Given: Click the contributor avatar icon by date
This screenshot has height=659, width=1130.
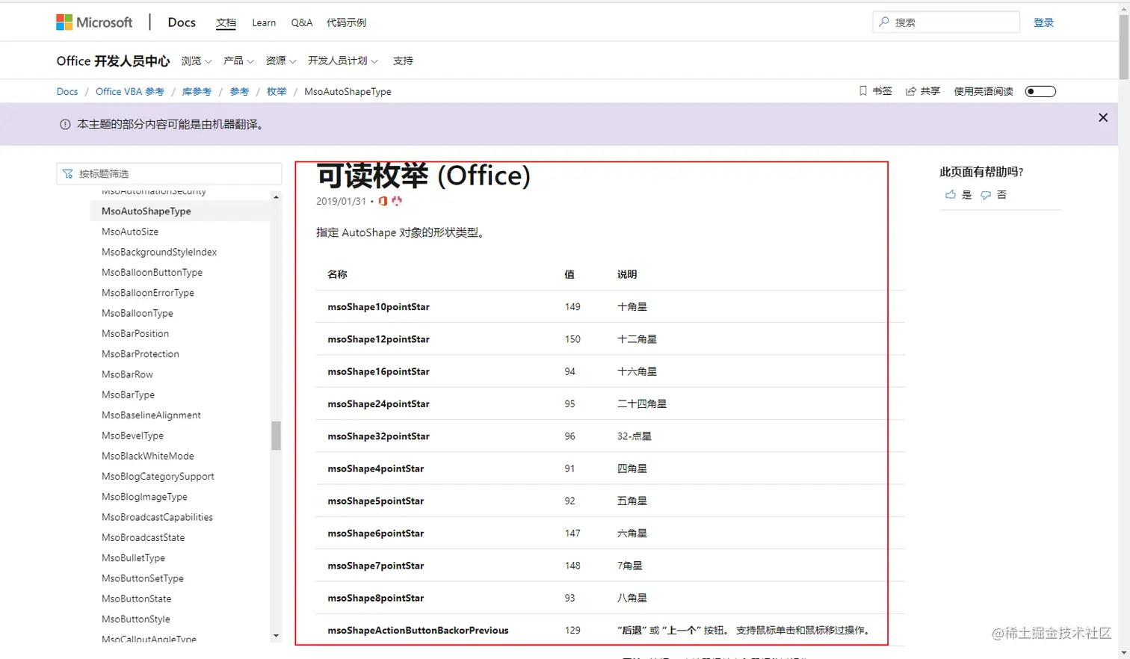Looking at the screenshot, I should (397, 201).
